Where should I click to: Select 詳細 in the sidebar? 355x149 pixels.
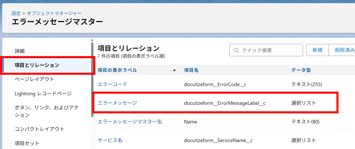coord(20,51)
